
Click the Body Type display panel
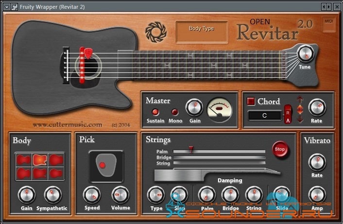pyautogui.click(x=202, y=32)
